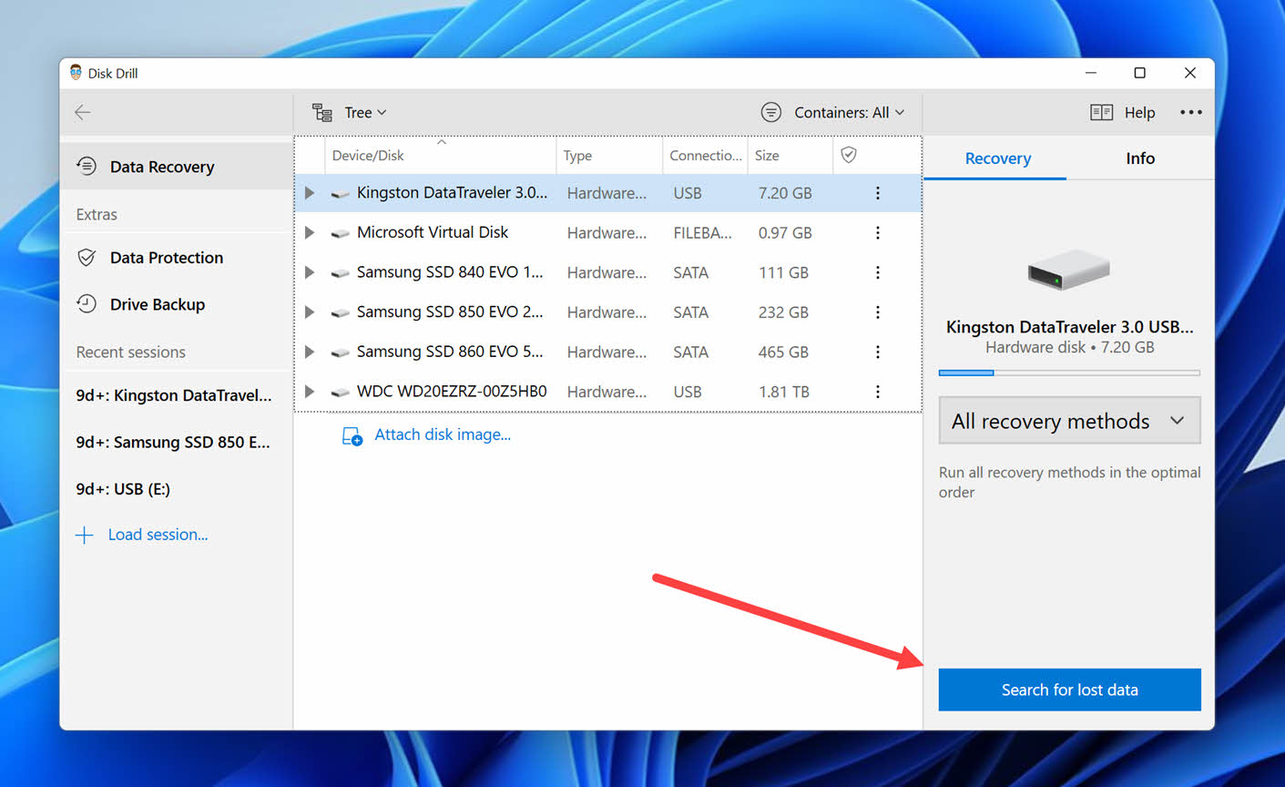1285x787 pixels.
Task: Expand the Kingston DataTraveler disk row
Action: [x=310, y=193]
